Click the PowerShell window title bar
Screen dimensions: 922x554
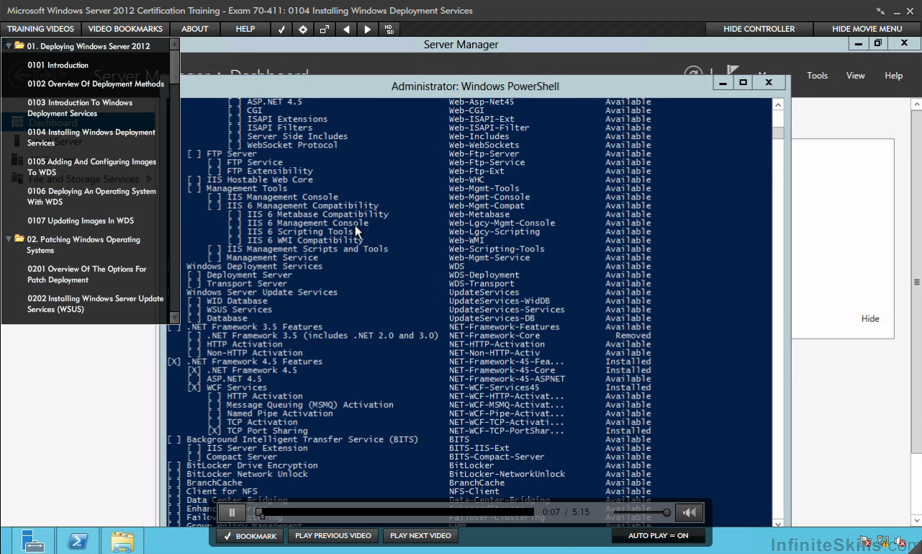[475, 86]
